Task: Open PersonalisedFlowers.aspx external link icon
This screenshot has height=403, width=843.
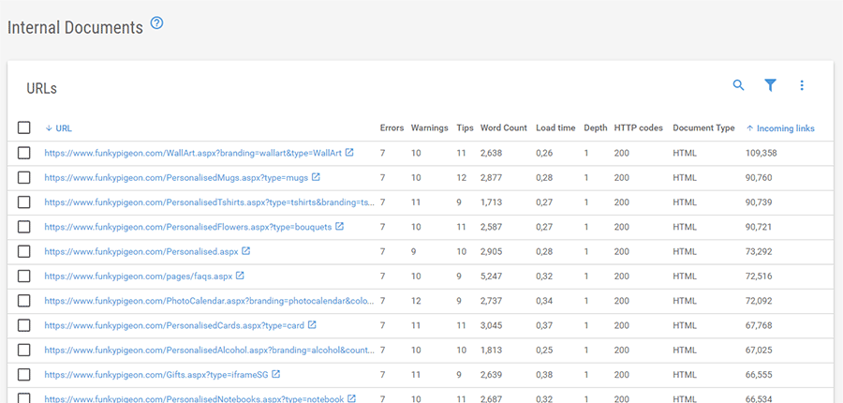Action: tap(340, 227)
